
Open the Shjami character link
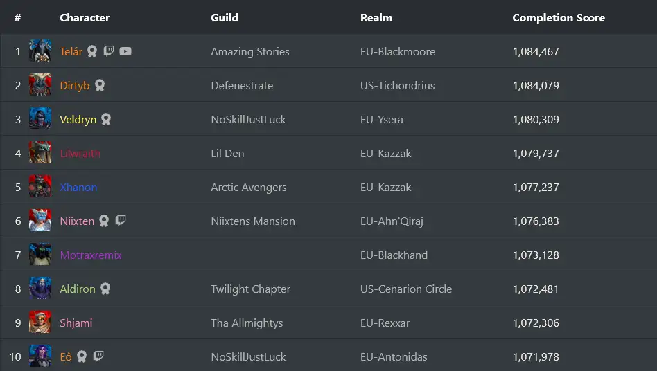(76, 323)
